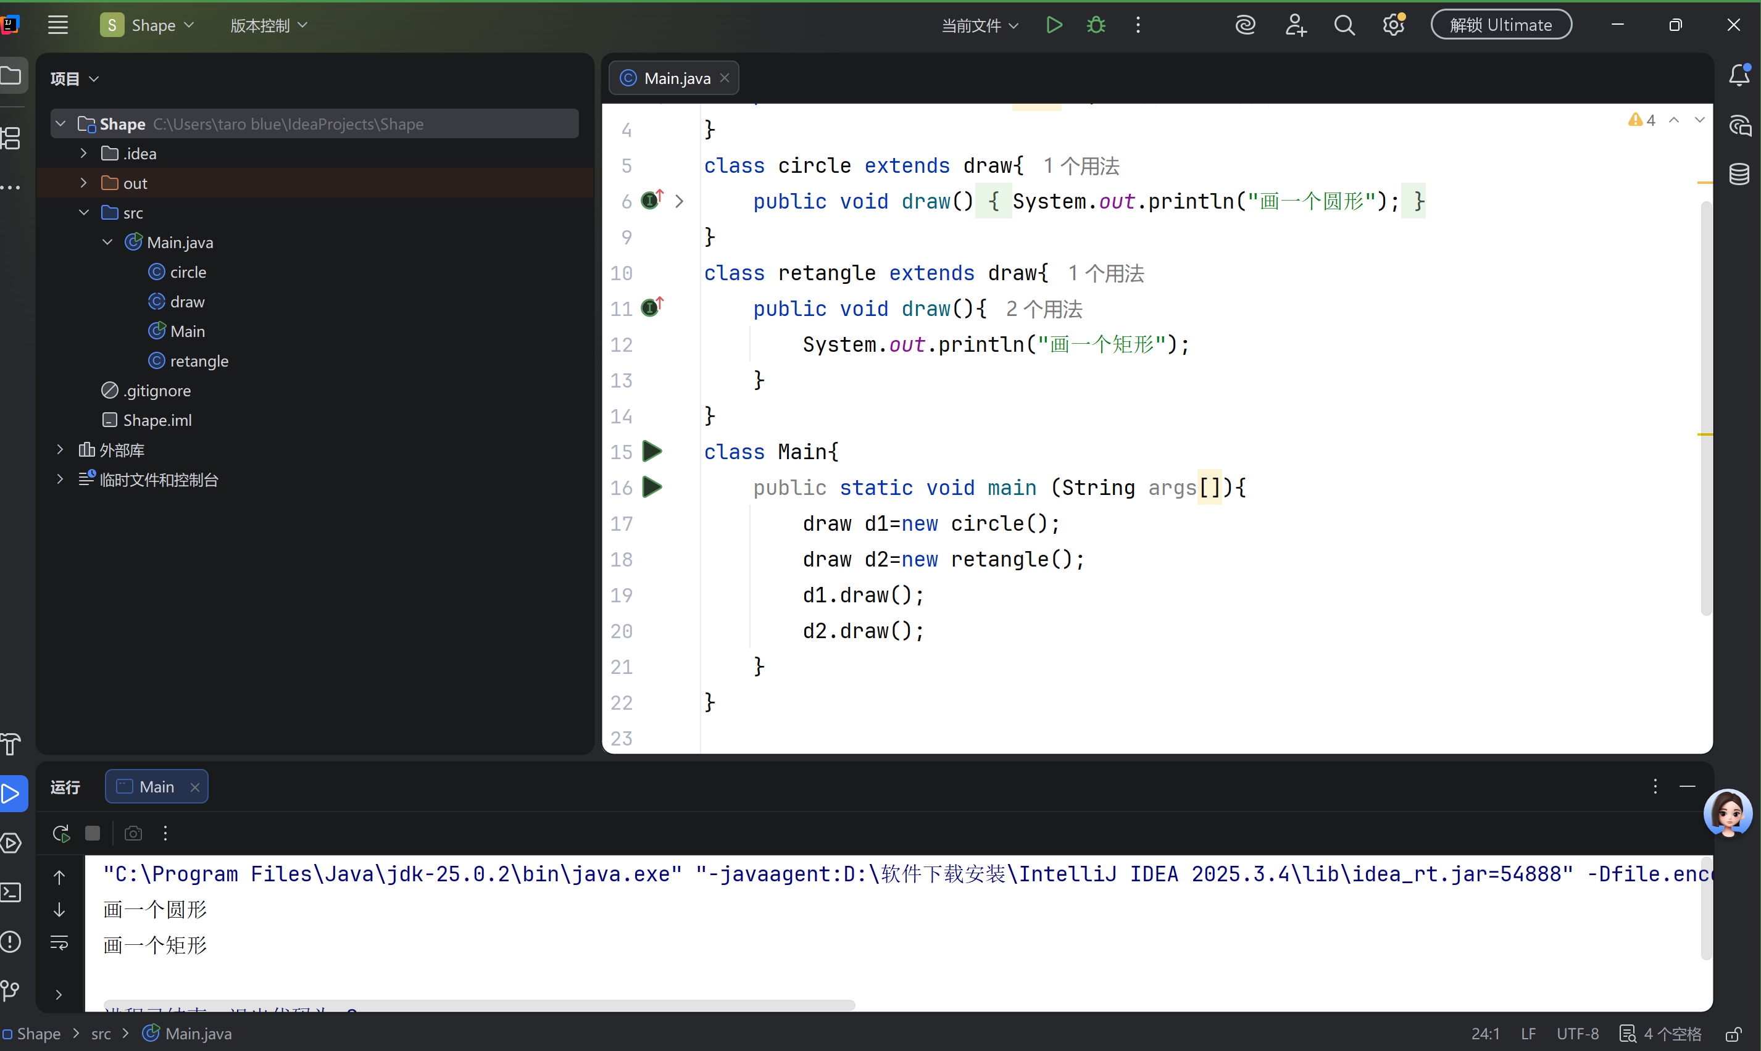
Task: Click run gutter arrow beside class Main
Action: (652, 451)
